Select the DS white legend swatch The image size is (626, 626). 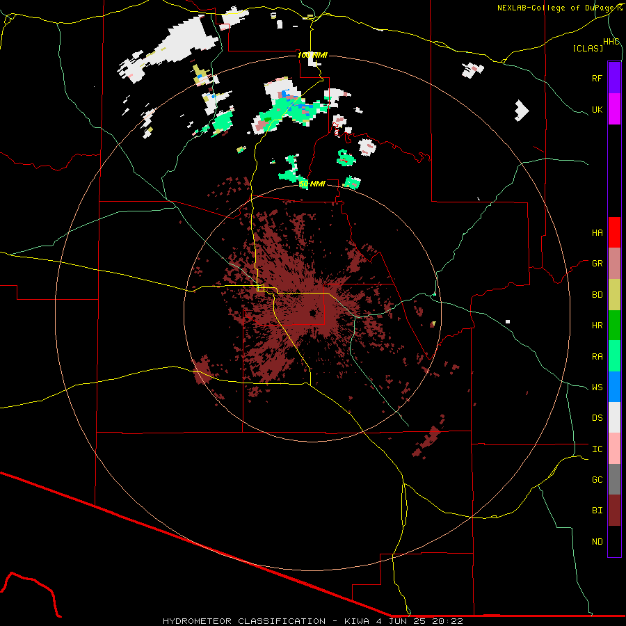point(614,417)
